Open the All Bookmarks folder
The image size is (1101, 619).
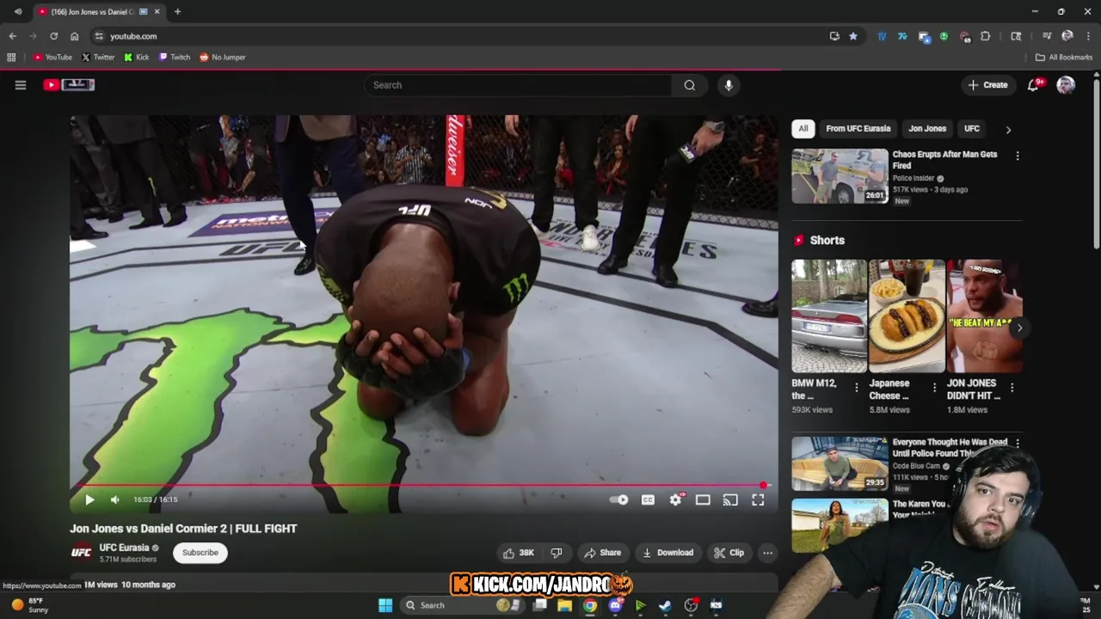point(1064,58)
